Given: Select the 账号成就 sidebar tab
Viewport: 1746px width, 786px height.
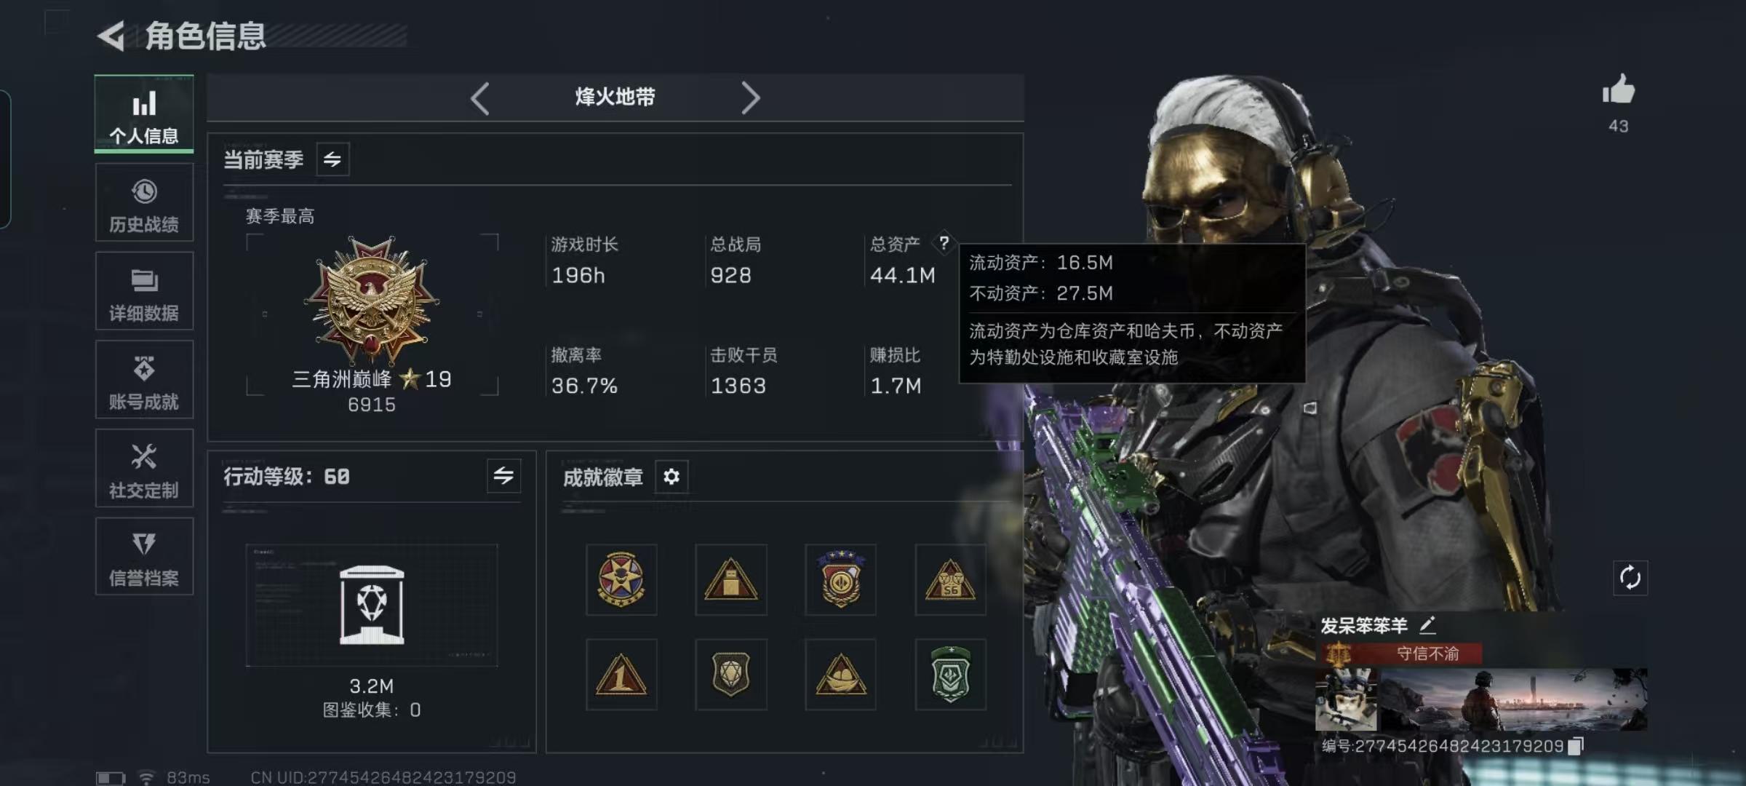Looking at the screenshot, I should (144, 380).
